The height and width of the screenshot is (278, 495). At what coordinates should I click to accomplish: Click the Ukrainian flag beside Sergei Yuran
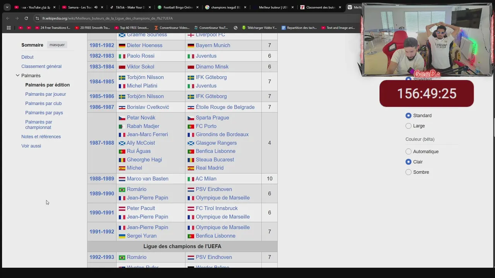point(122,236)
